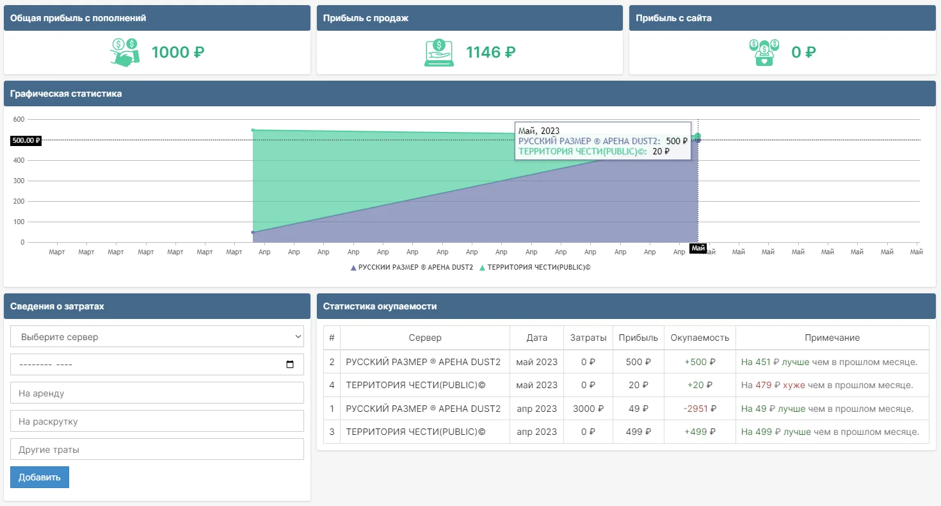Click the Другие траты input field
The width and height of the screenshot is (941, 506).
pos(157,449)
